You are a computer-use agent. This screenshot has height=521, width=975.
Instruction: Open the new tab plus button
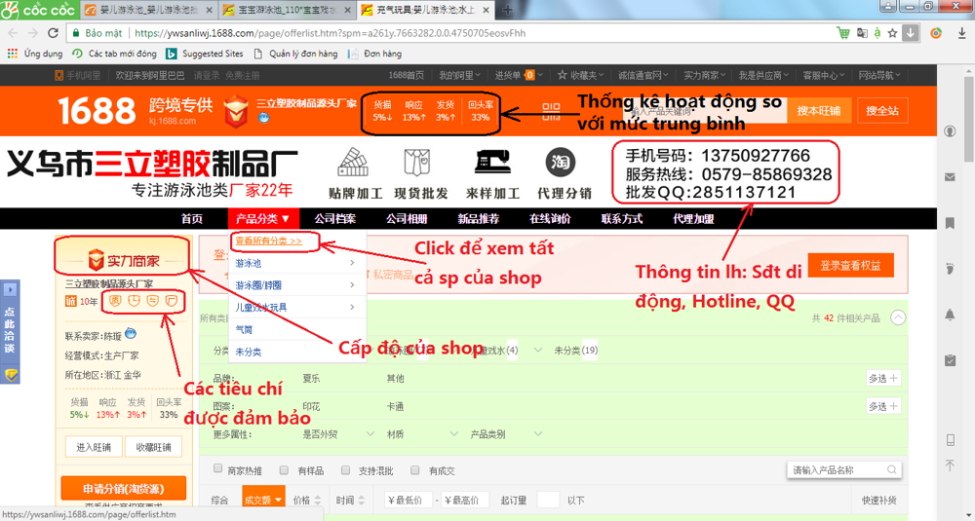[507, 10]
